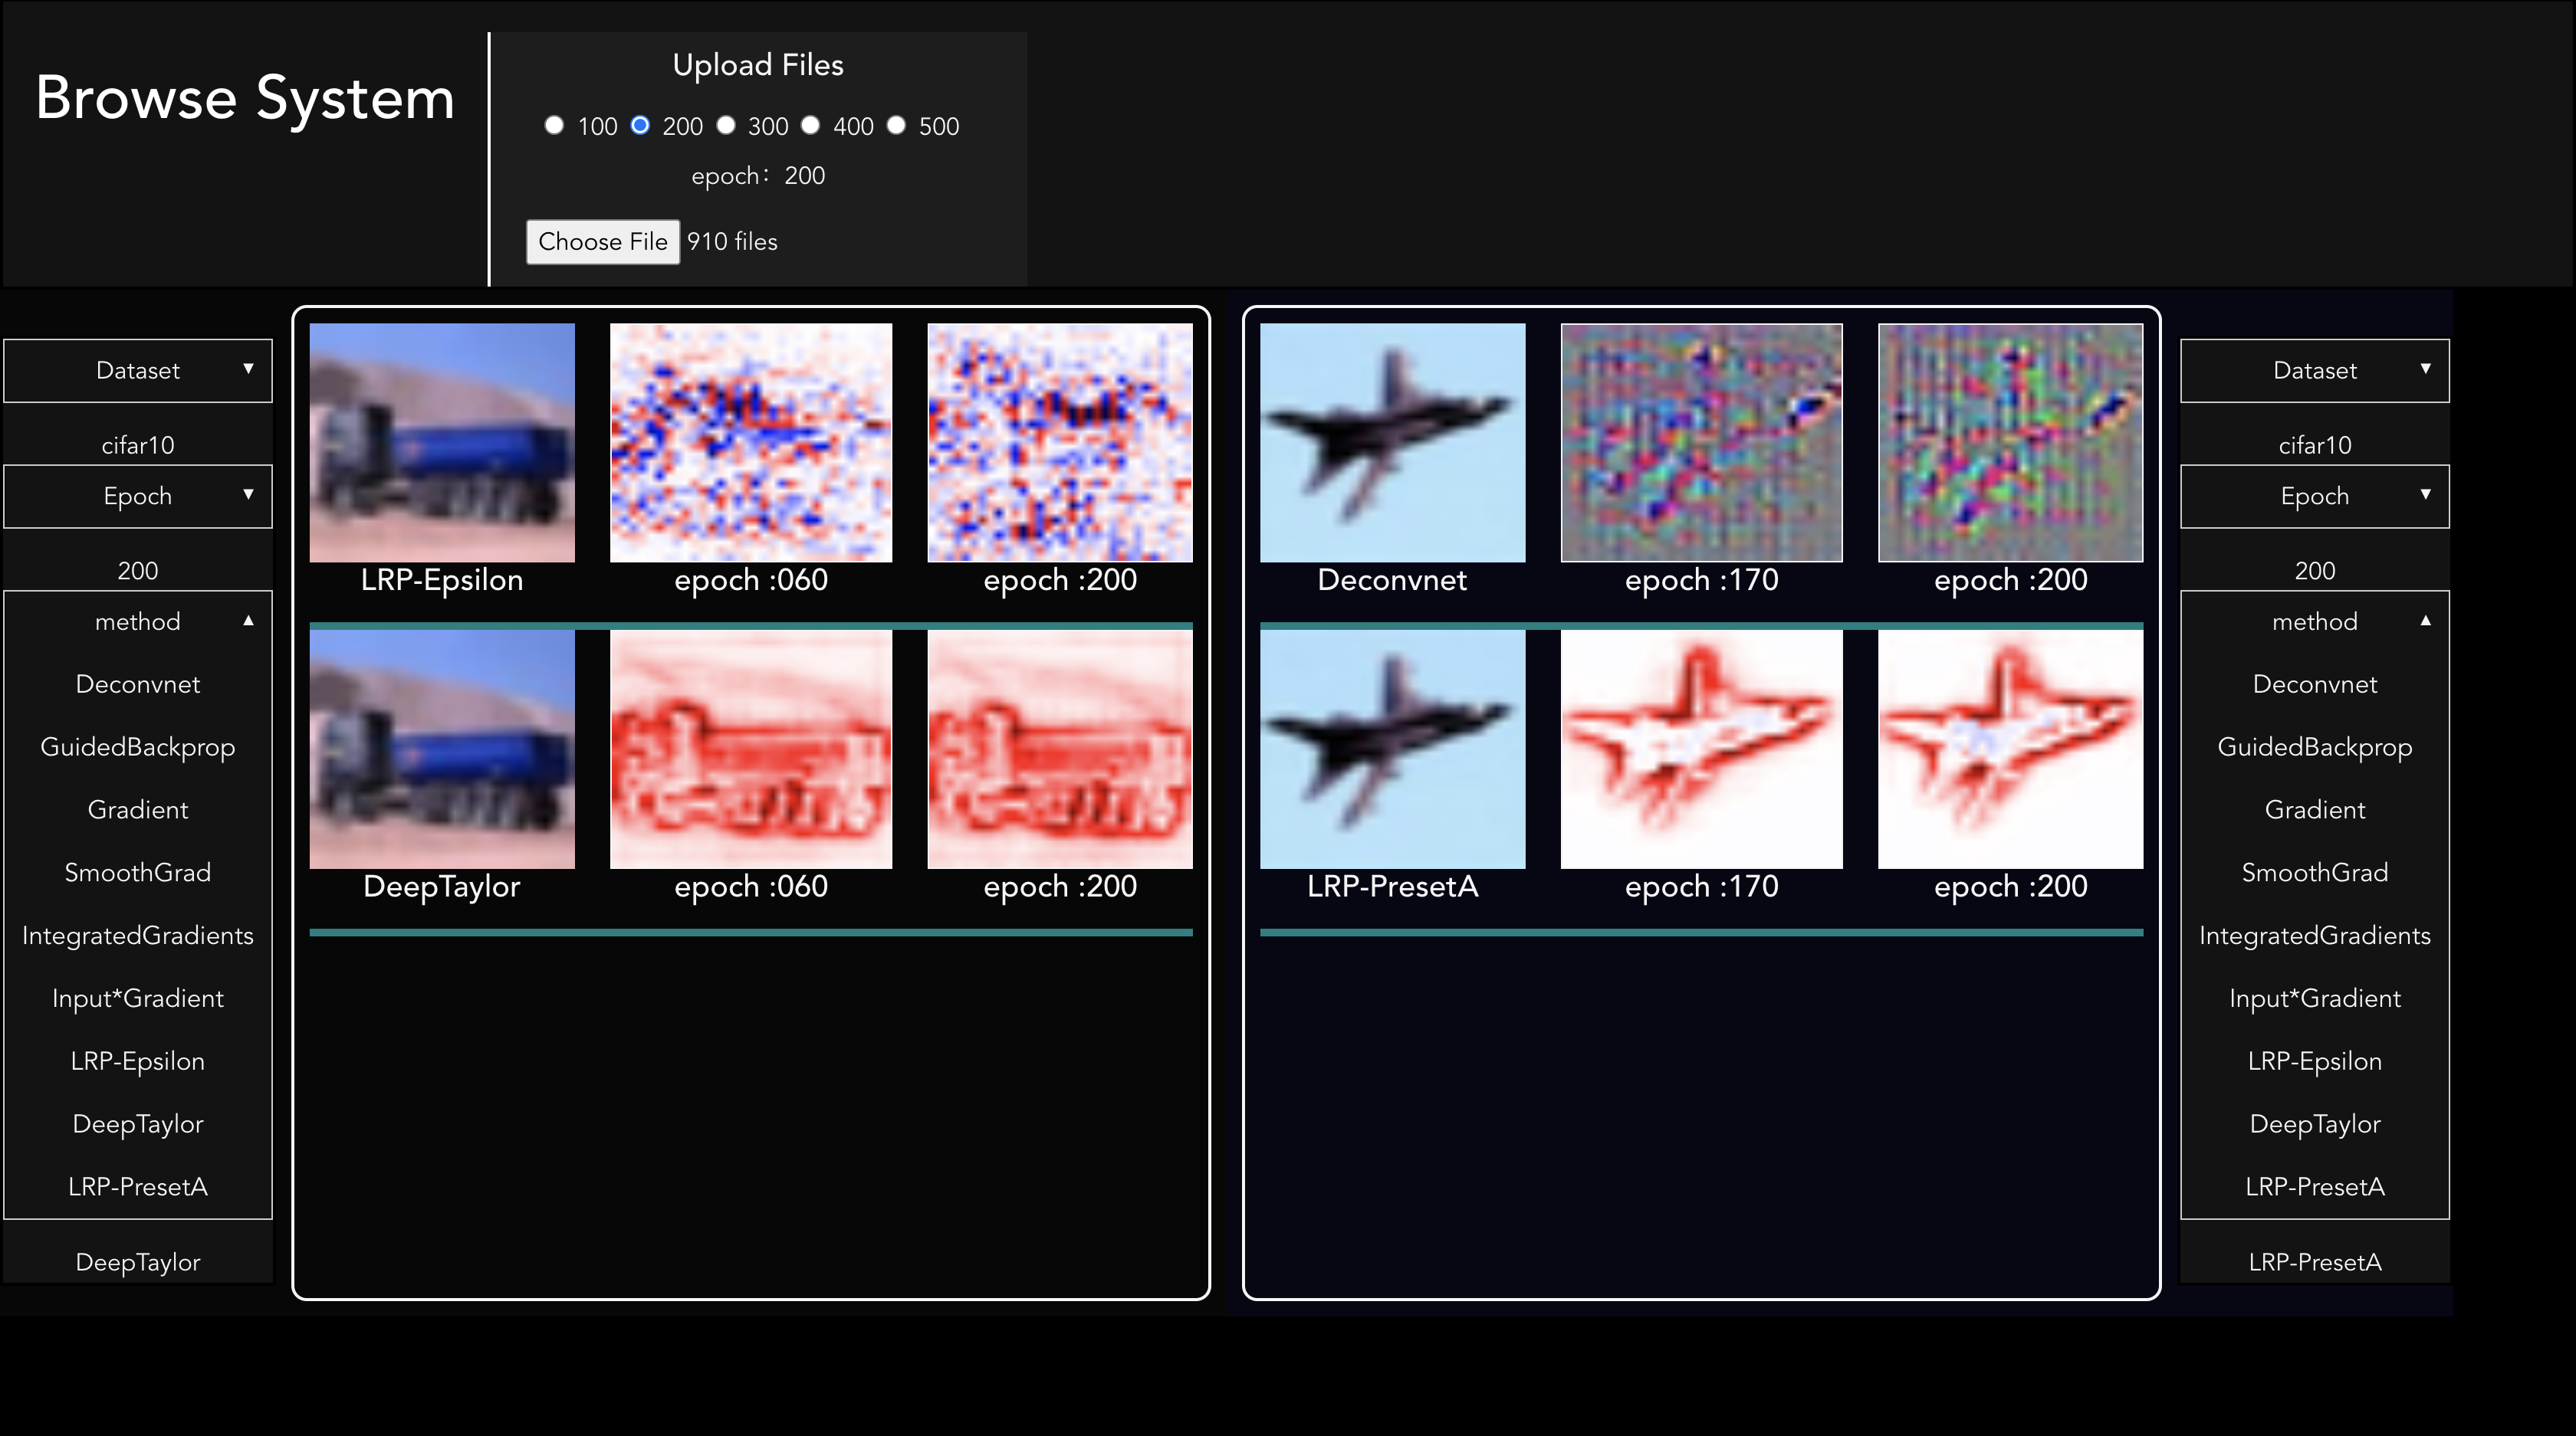
Task: Select the 300 epoch radio button
Action: [x=726, y=126]
